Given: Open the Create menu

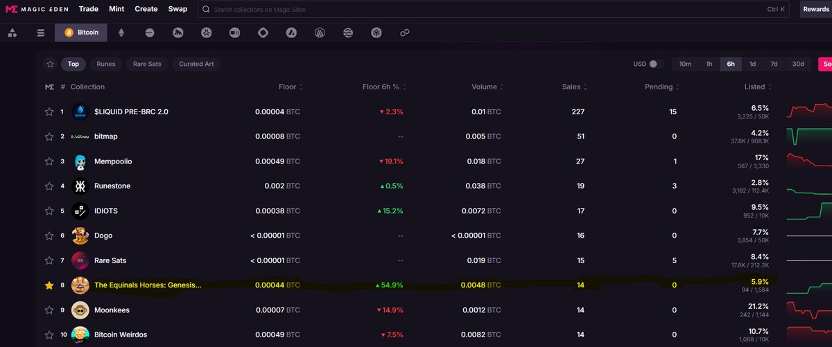Looking at the screenshot, I should point(146,10).
